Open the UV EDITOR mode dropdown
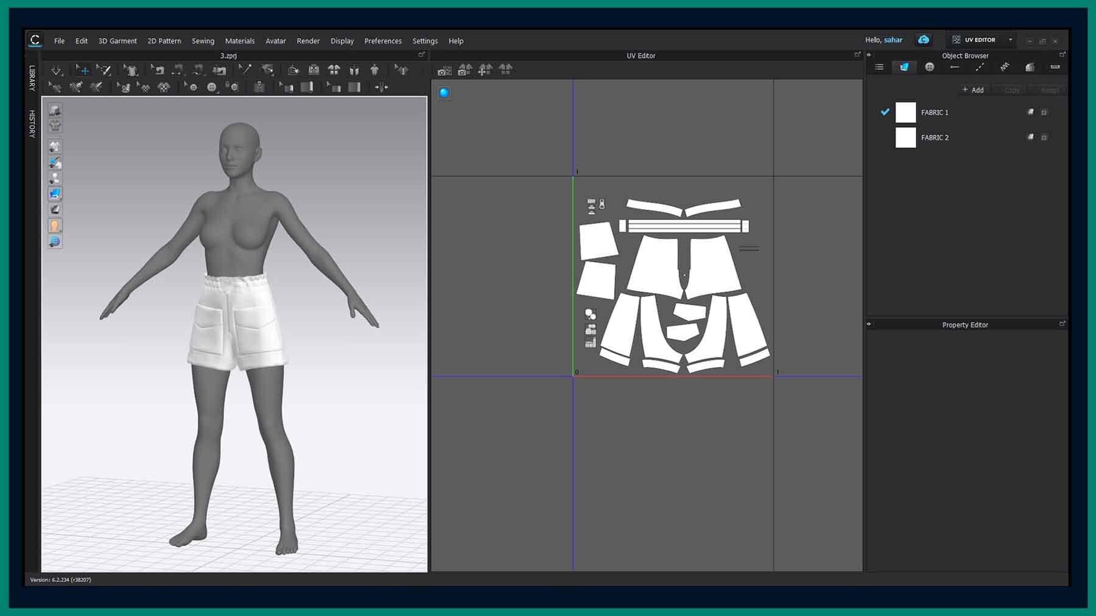 coord(1010,40)
